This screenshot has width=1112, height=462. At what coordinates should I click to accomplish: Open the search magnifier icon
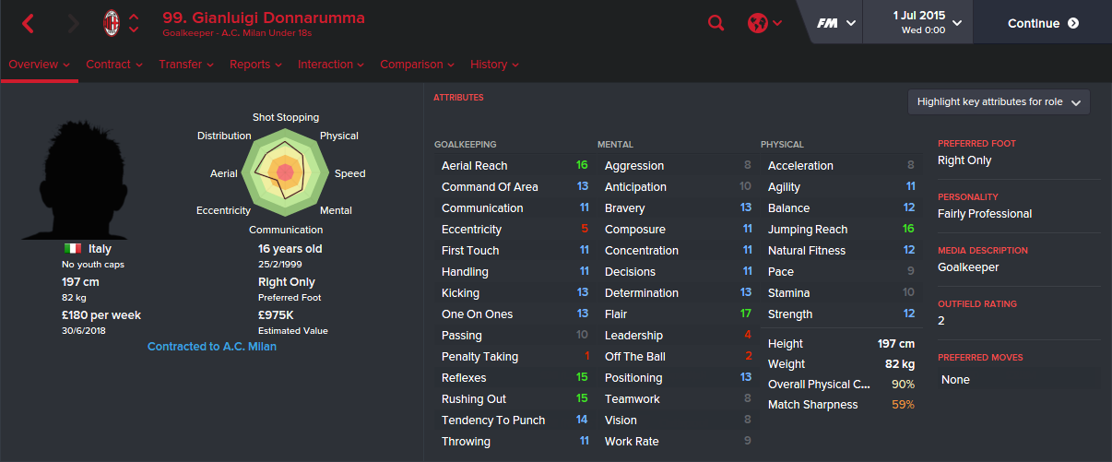716,23
